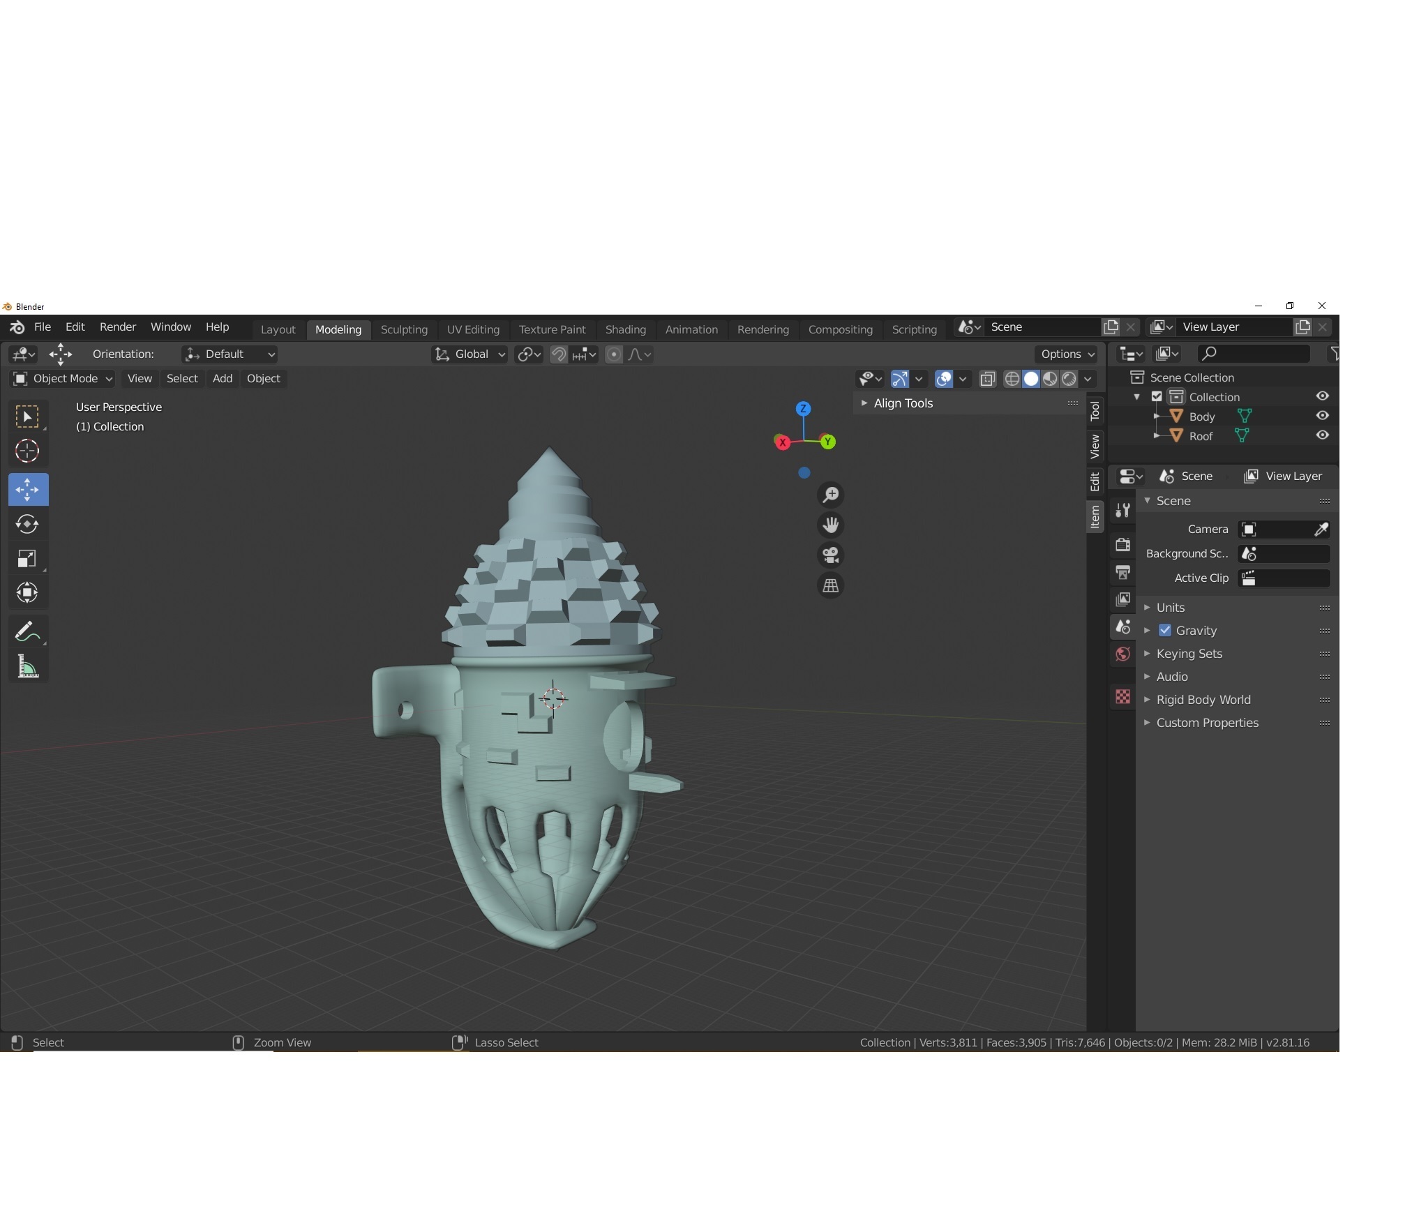This screenshot has height=1230, width=1412.
Task: Hide the Body object in outliner
Action: (x=1322, y=416)
